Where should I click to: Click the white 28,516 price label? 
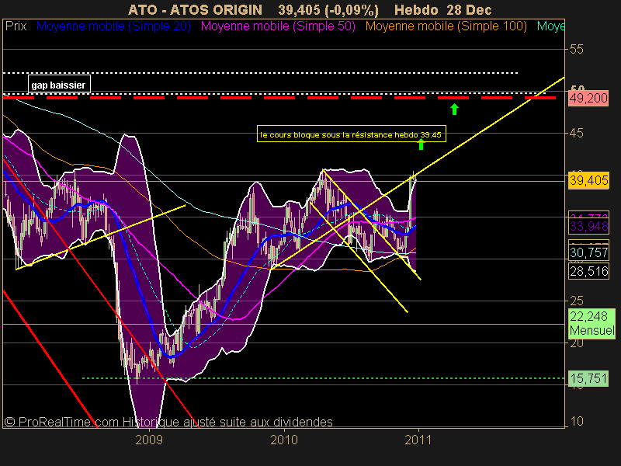pyautogui.click(x=588, y=271)
